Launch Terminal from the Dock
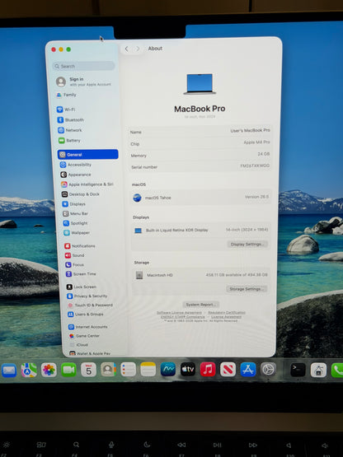343x457 pixels. click(298, 370)
